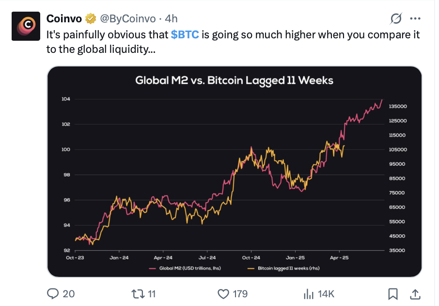Repost the tweet using the arrows icon
Viewport: 439px width, 306px height.
[x=138, y=293]
